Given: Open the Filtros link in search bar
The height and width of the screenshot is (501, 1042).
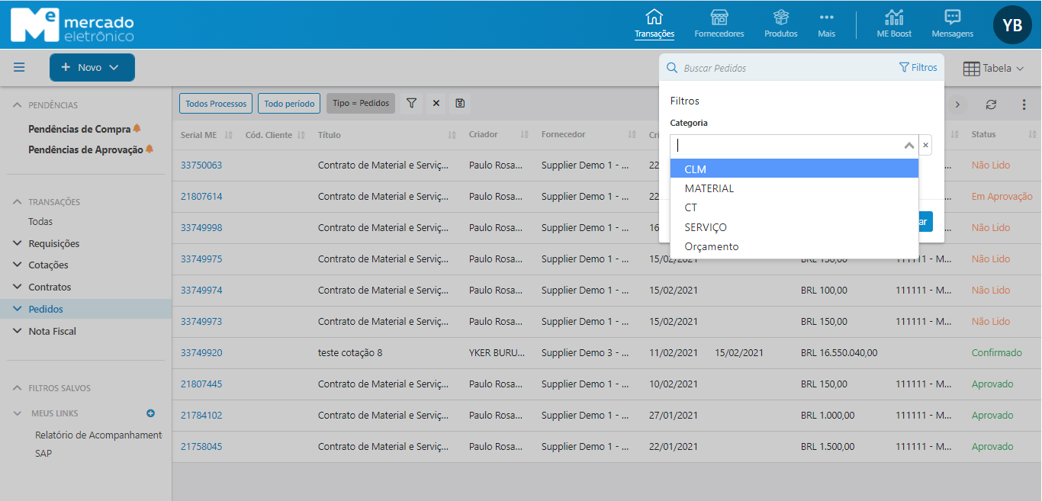Looking at the screenshot, I should click(918, 68).
